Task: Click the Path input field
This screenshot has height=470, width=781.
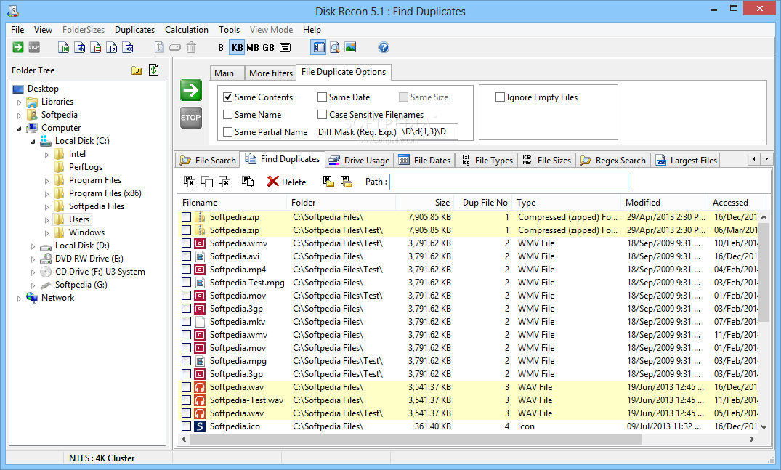Action: [x=509, y=182]
